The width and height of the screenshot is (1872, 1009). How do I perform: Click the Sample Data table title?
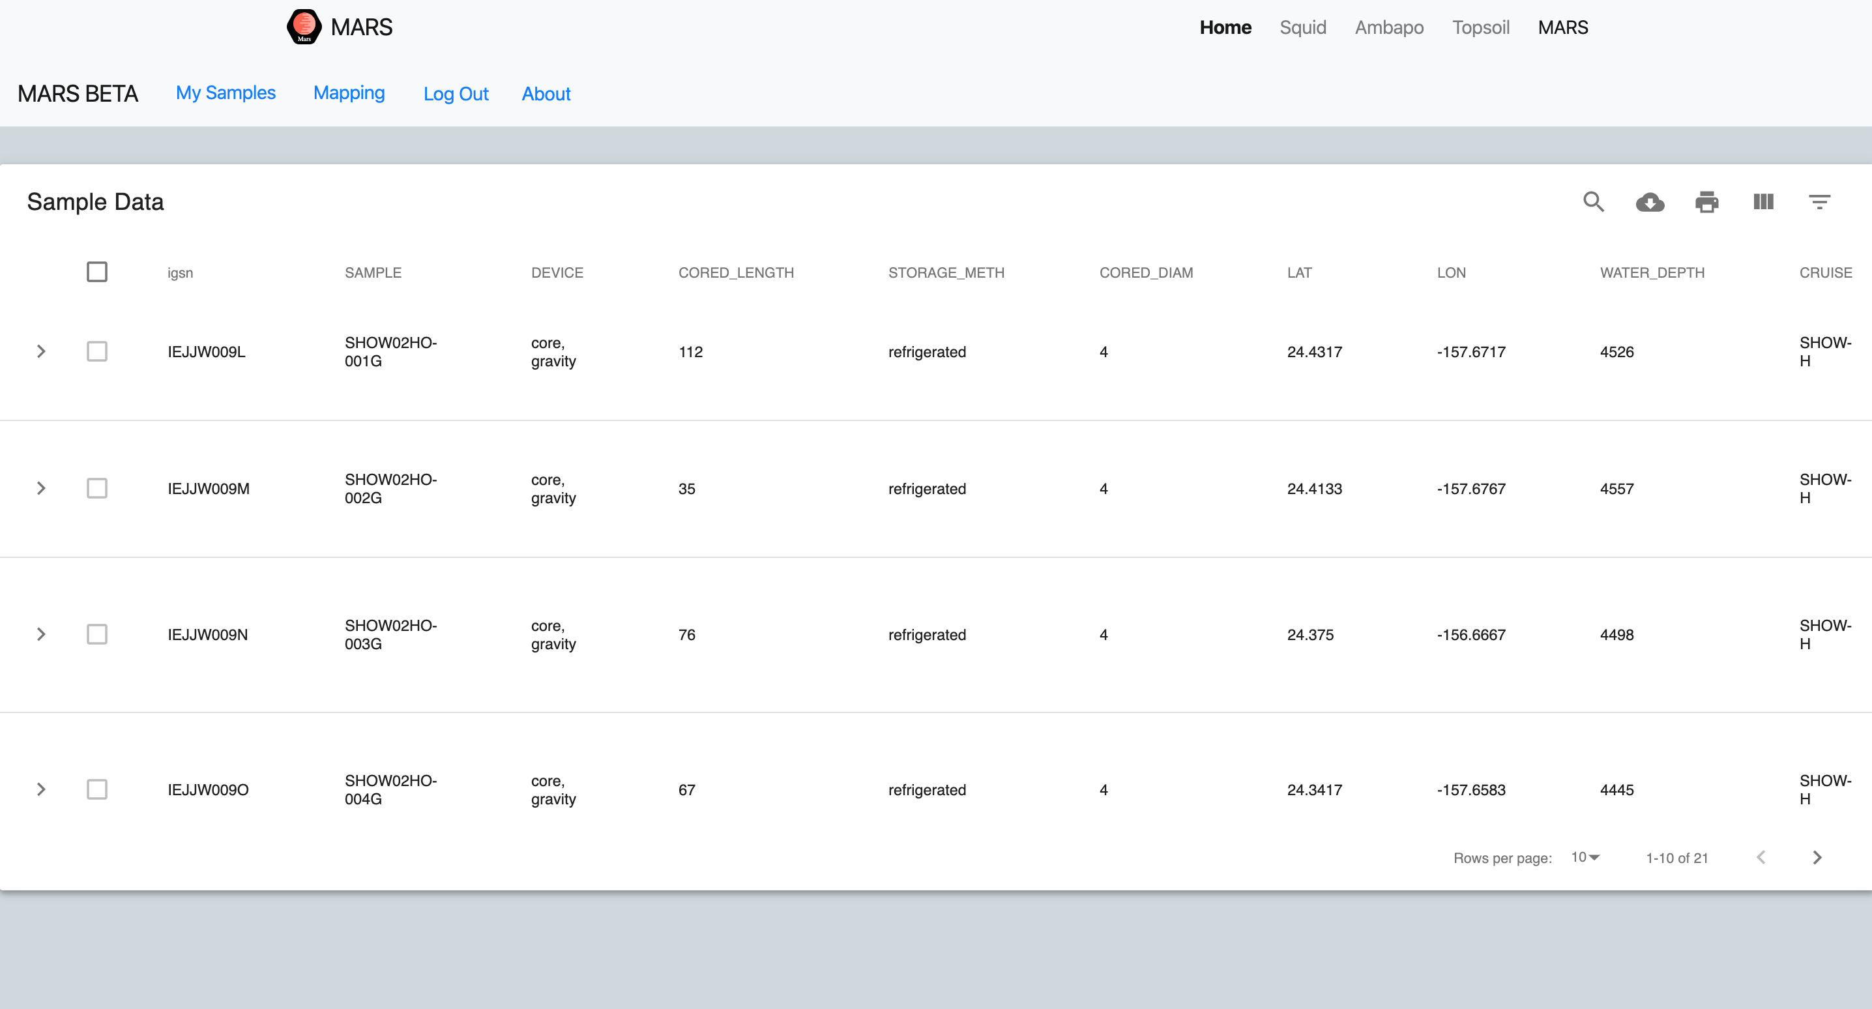pos(95,201)
